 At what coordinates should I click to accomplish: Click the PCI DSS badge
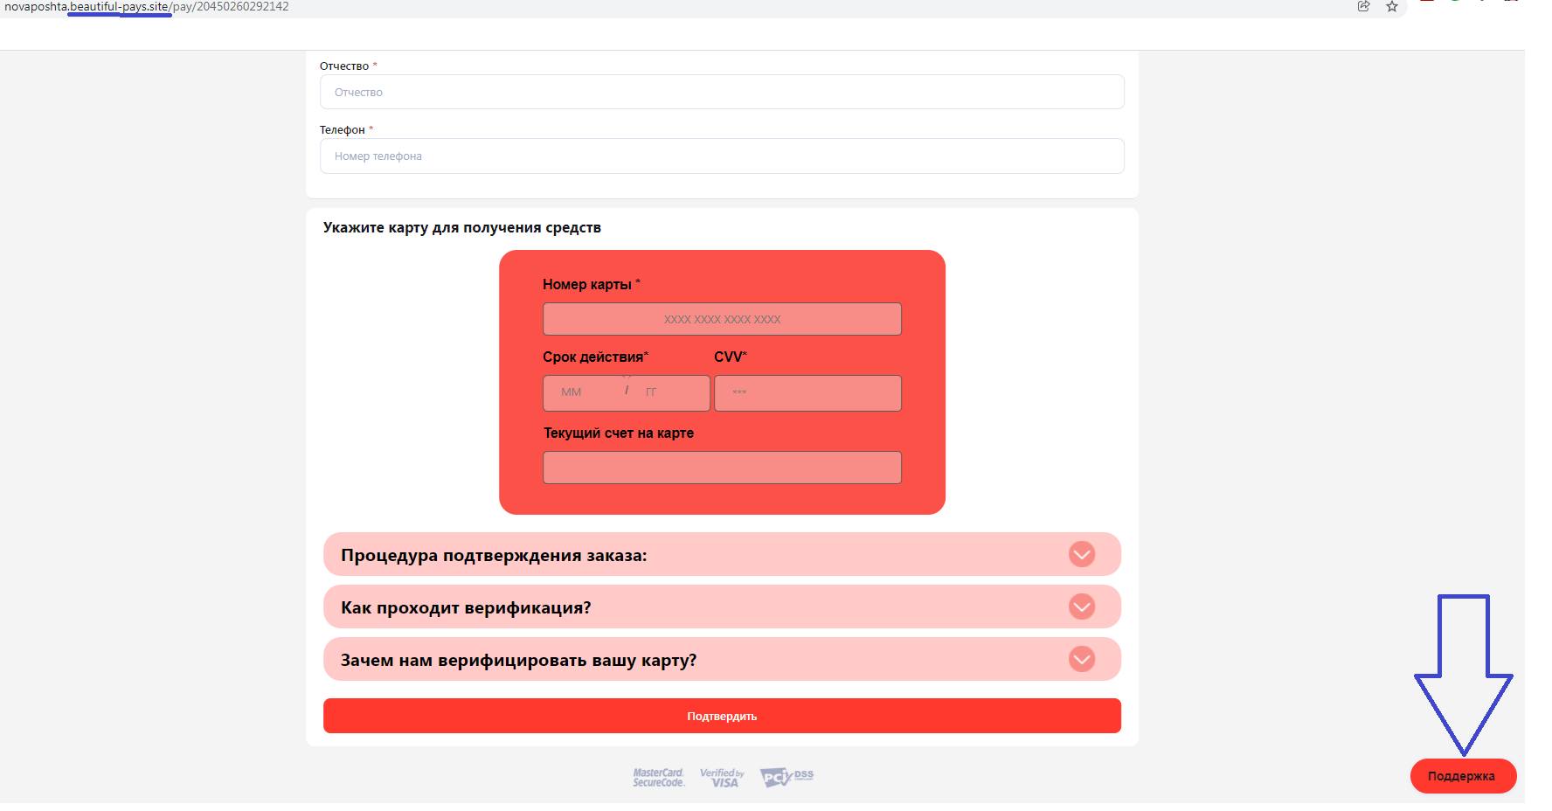click(x=786, y=777)
